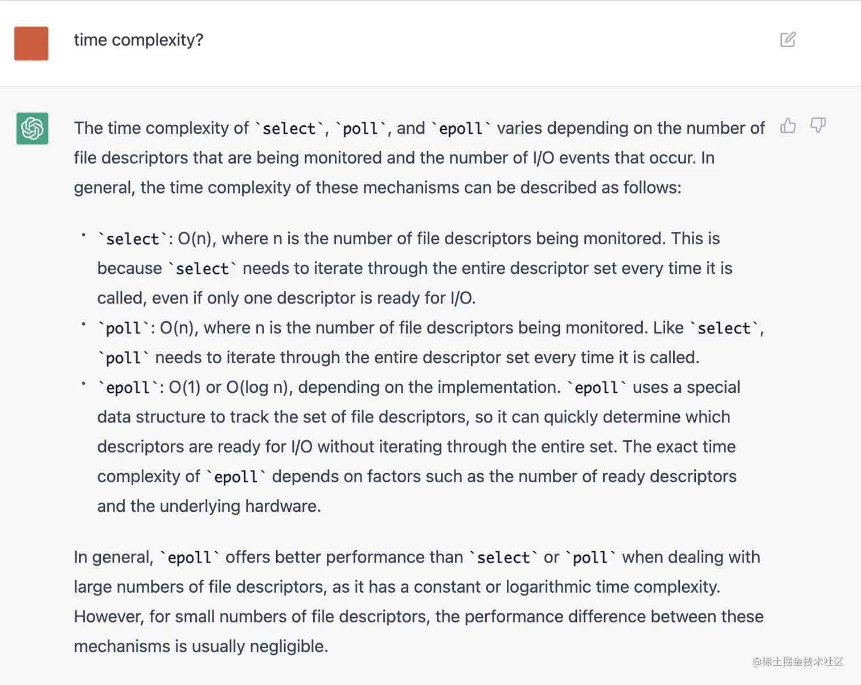Click the `poll` code word starting the second bullet

pyautogui.click(x=123, y=329)
